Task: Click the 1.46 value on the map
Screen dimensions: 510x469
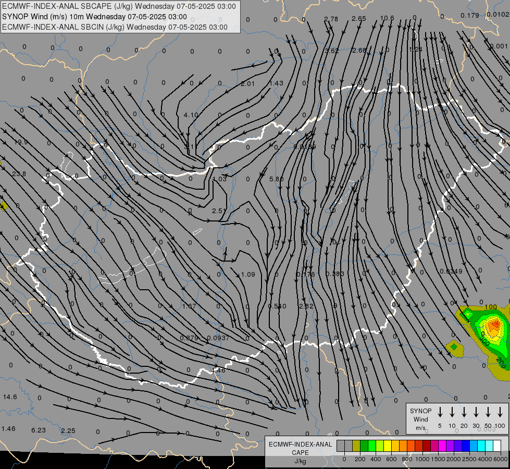Action: click(x=8, y=429)
